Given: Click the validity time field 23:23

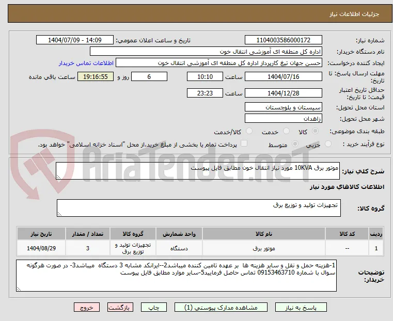Looking at the screenshot, I should pos(205,93).
